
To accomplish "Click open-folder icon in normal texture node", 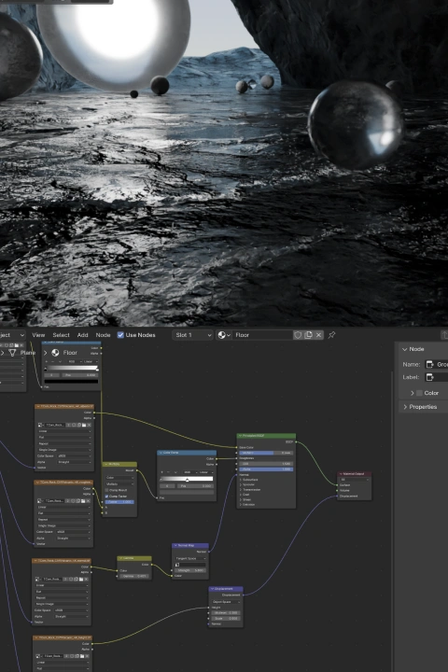I will click(x=81, y=579).
